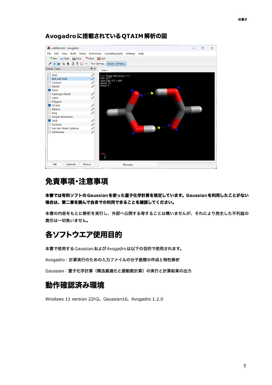Open settings wrench for QTAIM display
Viewport: 272px width, 385px height.
[x=93, y=105]
